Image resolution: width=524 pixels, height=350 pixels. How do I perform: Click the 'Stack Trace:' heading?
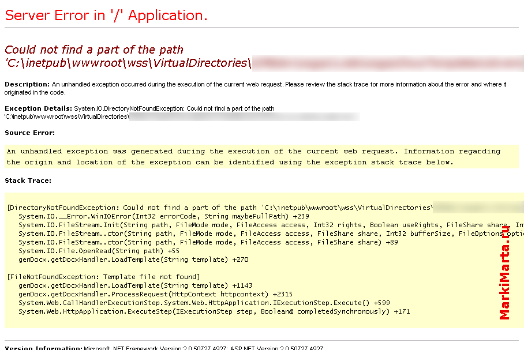28,180
